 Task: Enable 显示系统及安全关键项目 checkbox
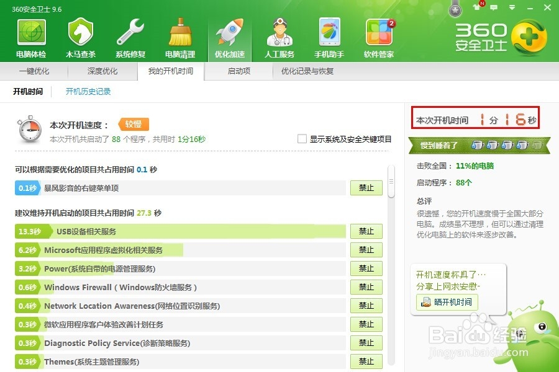click(x=301, y=139)
